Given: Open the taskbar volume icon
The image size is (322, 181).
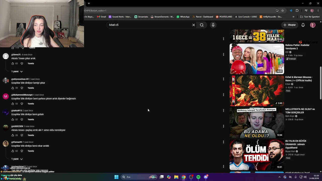Looking at the screenshot, I should click(305, 177).
